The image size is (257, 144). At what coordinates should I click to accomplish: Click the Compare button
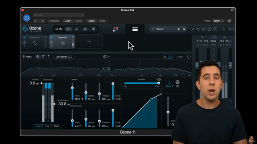click(54, 21)
